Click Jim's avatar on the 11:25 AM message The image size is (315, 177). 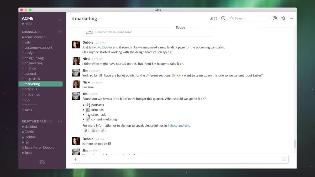pos(76,73)
